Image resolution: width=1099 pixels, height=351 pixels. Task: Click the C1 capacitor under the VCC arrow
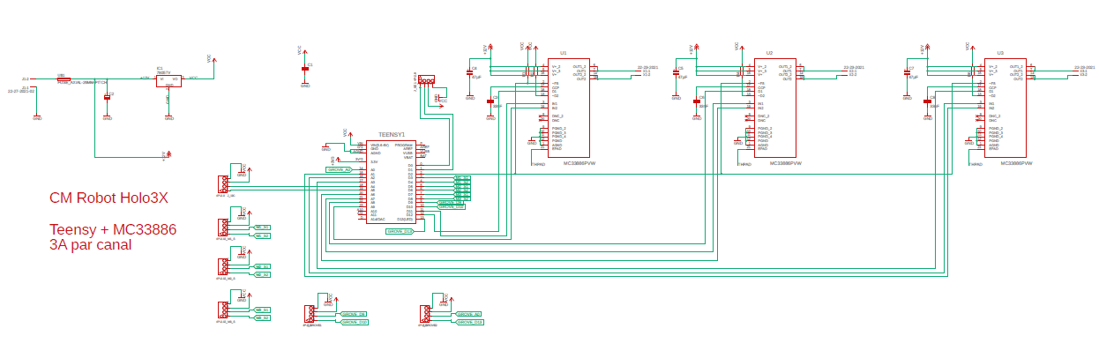pyautogui.click(x=305, y=68)
